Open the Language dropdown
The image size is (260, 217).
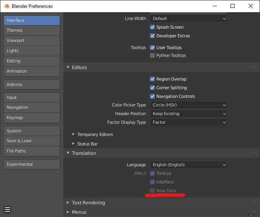point(188,165)
